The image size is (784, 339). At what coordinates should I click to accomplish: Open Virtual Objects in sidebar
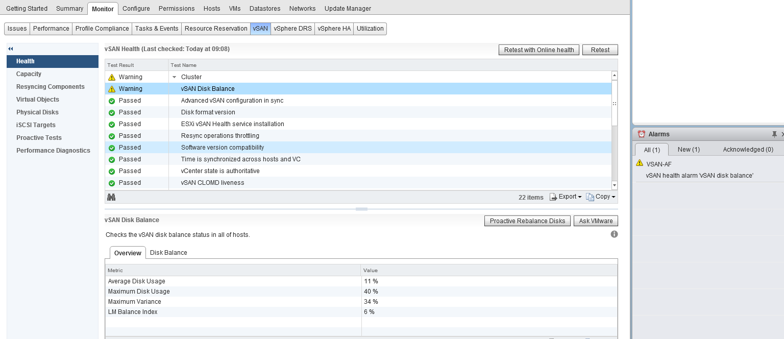click(x=53, y=100)
